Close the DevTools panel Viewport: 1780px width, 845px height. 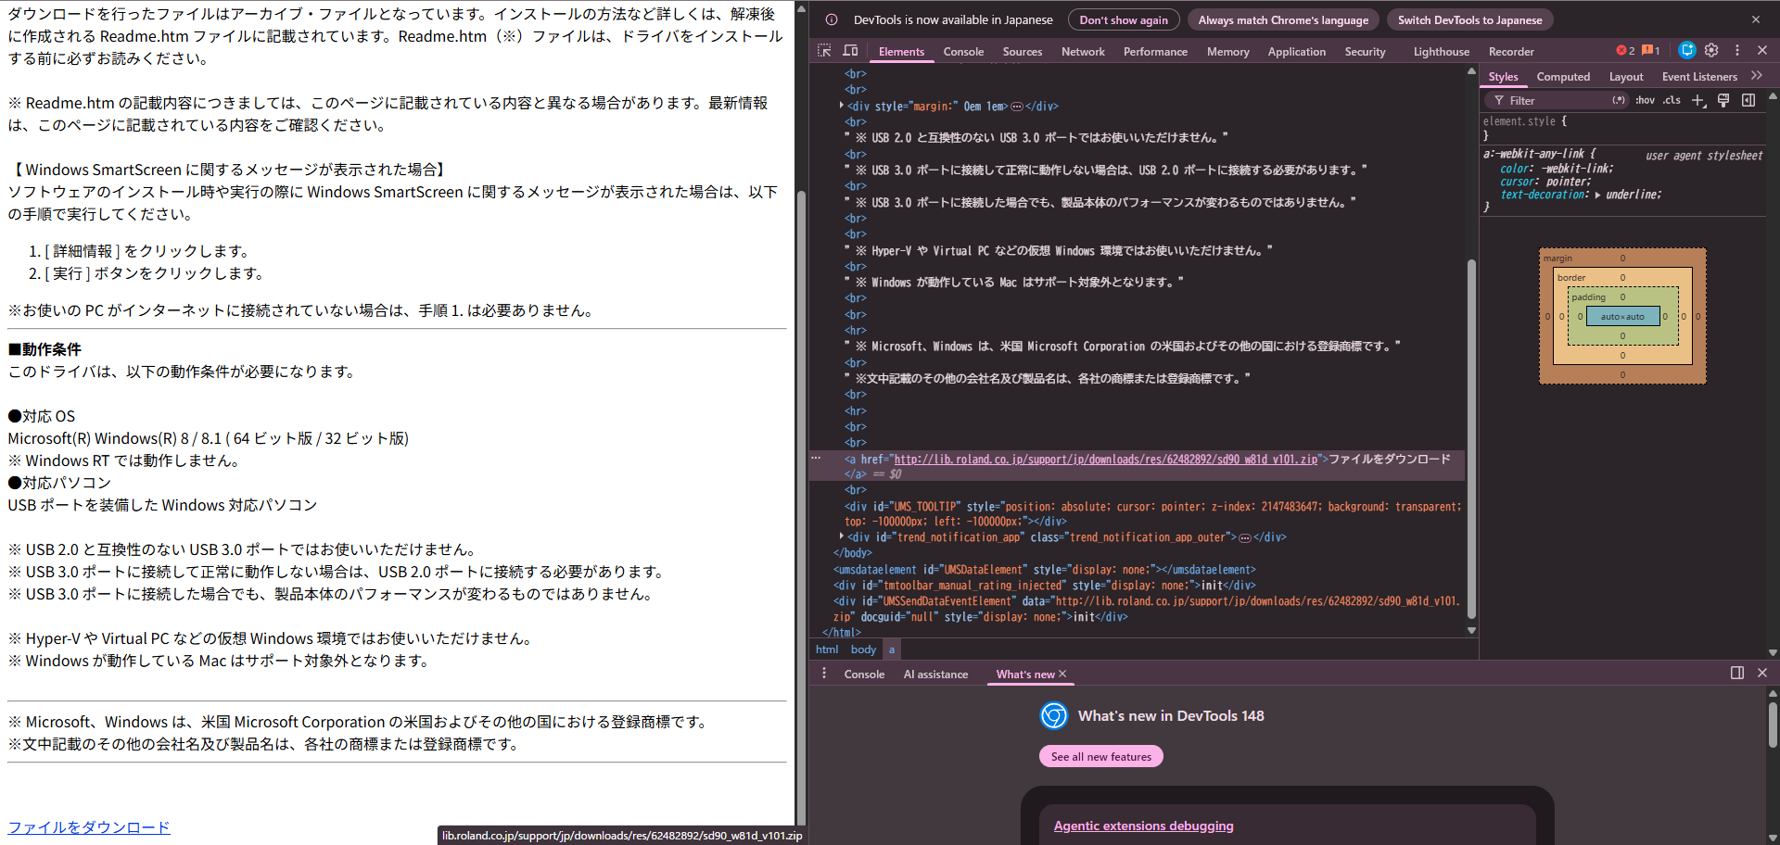click(1762, 50)
